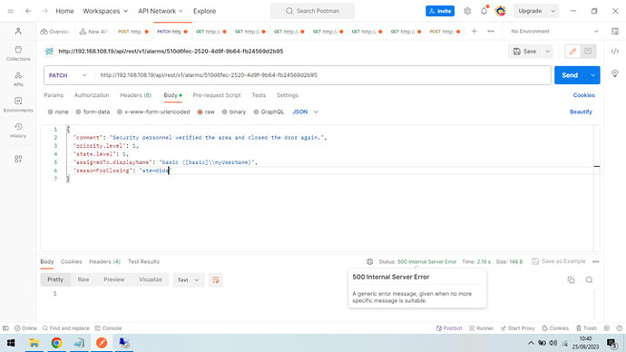Screen dimensions: 626x352
Task: Open the configure workspace sidebar icon
Action: click(x=18, y=159)
